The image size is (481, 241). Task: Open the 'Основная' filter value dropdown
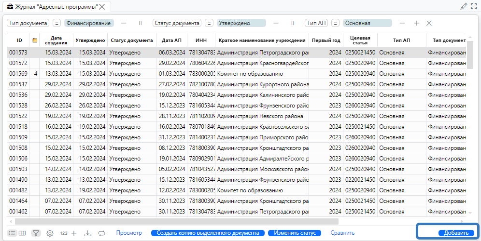coord(367,23)
